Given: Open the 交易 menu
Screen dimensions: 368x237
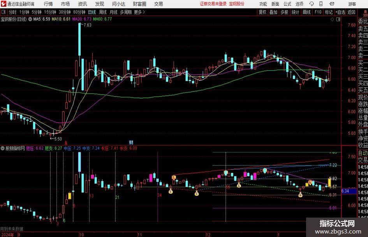Looking at the screenshot, I should tap(158, 4).
